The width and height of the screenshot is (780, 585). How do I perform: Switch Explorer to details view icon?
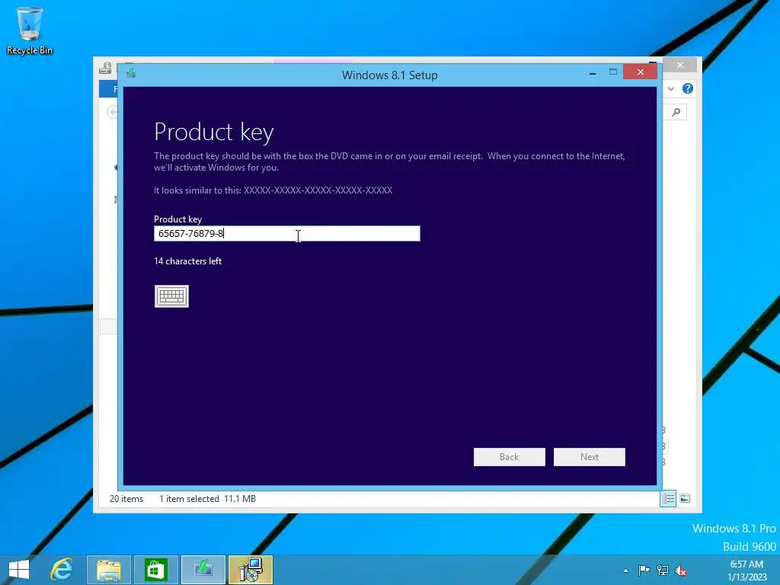[x=668, y=498]
